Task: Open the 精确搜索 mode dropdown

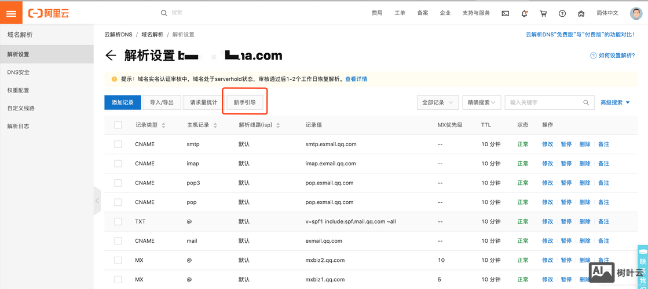Action: tap(482, 102)
